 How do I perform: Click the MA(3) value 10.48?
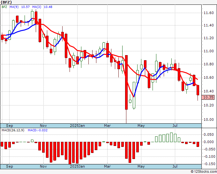click(x=48, y=7)
